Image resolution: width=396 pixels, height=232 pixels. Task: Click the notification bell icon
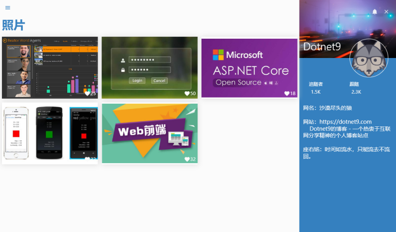click(x=375, y=11)
